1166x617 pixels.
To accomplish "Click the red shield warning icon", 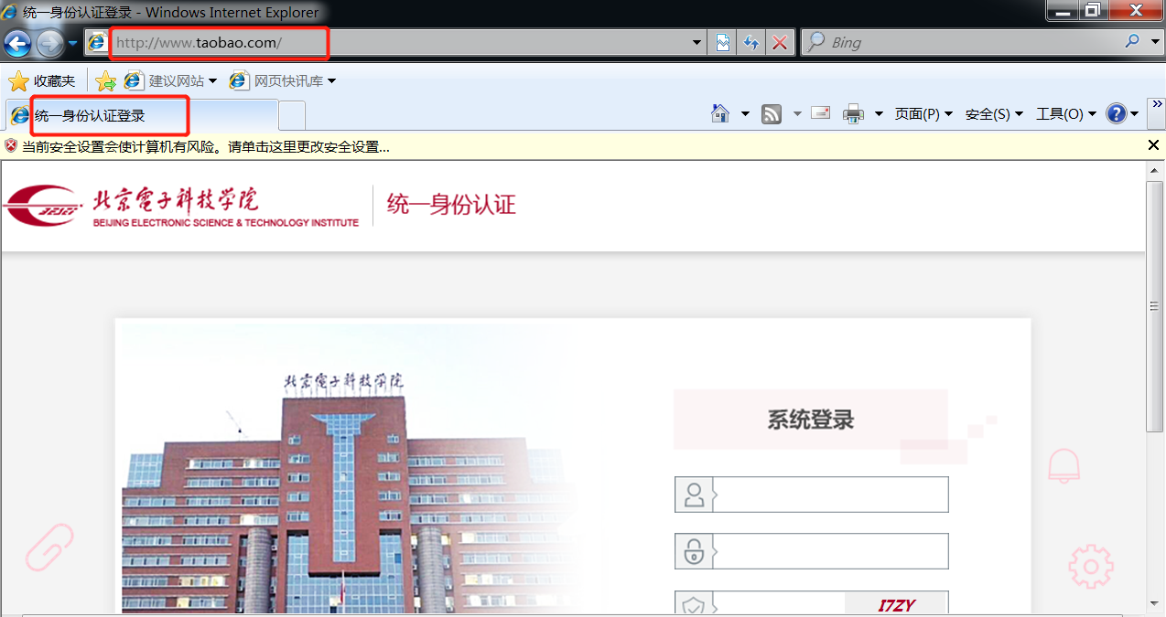I will point(11,145).
